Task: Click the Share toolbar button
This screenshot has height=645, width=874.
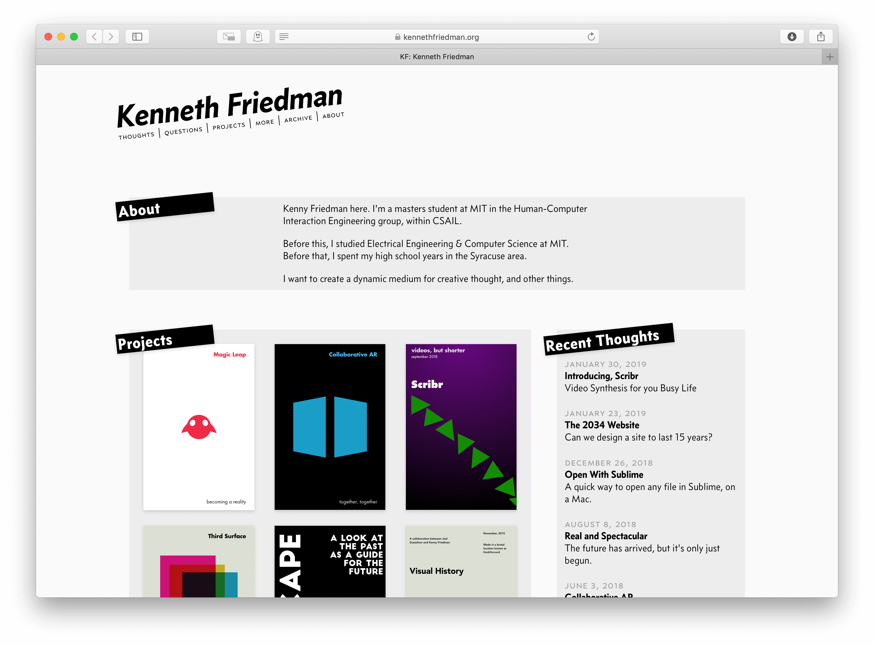Action: pos(821,37)
